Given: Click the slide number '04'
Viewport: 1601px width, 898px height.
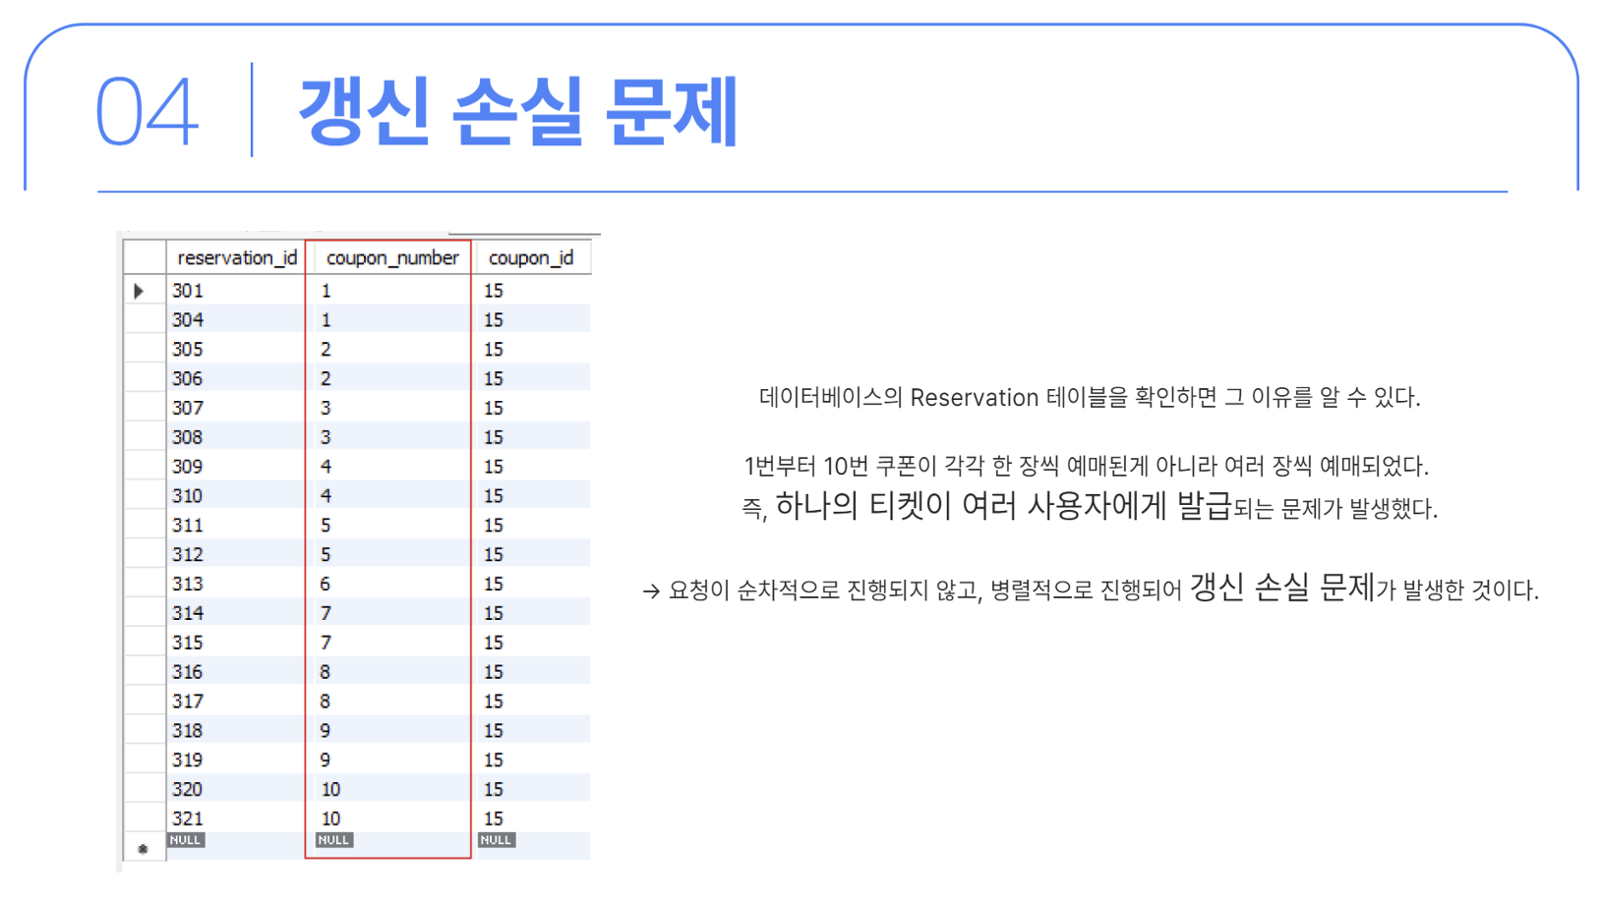Looking at the screenshot, I should point(147,113).
